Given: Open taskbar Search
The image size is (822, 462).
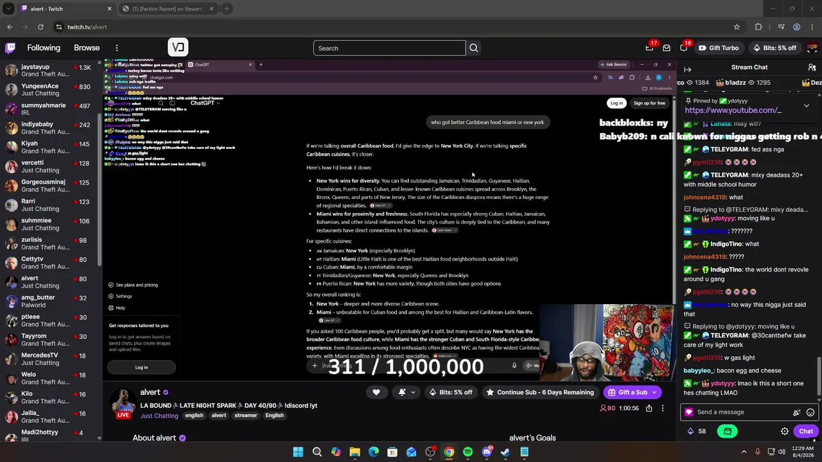Looking at the screenshot, I should point(317,452).
